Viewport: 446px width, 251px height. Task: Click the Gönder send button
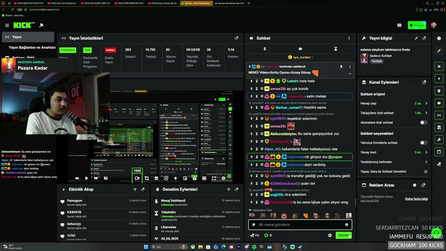344,235
